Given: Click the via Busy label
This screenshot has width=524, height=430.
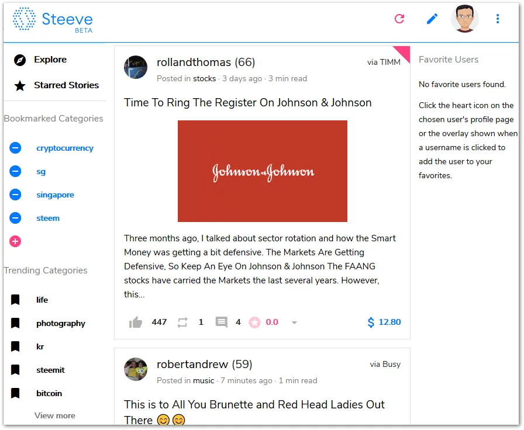Looking at the screenshot, I should coord(385,364).
